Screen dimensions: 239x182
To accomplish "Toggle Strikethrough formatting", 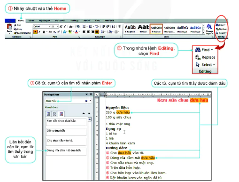I will (x=50, y=32).
